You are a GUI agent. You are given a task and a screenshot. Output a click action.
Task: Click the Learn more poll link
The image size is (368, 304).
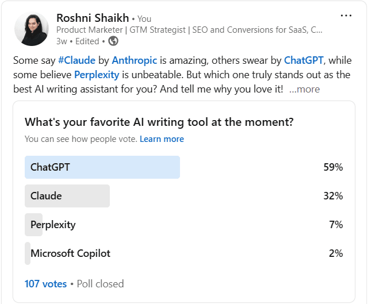click(162, 139)
